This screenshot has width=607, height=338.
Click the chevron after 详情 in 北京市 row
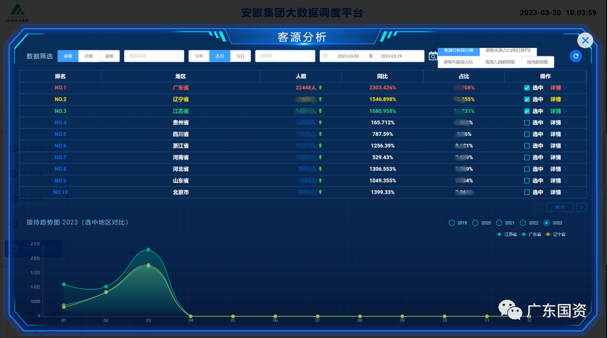pos(566,192)
